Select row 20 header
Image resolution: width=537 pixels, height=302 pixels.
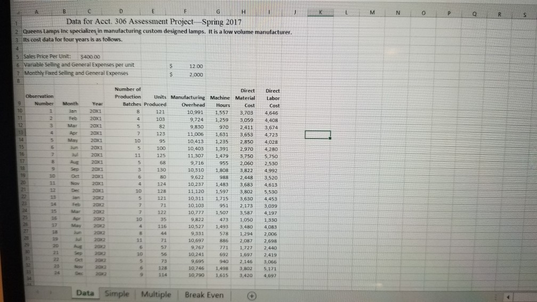23,183
